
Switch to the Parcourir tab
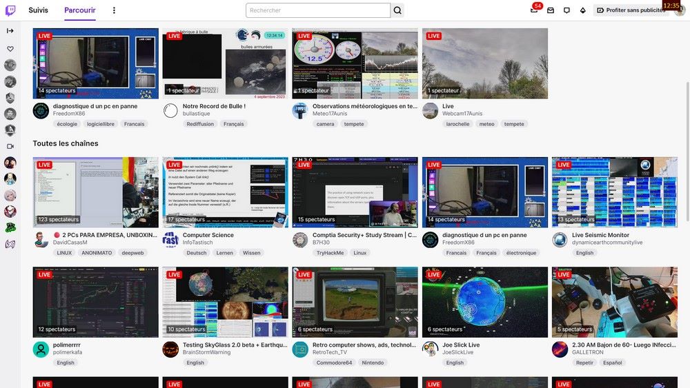[x=79, y=10]
